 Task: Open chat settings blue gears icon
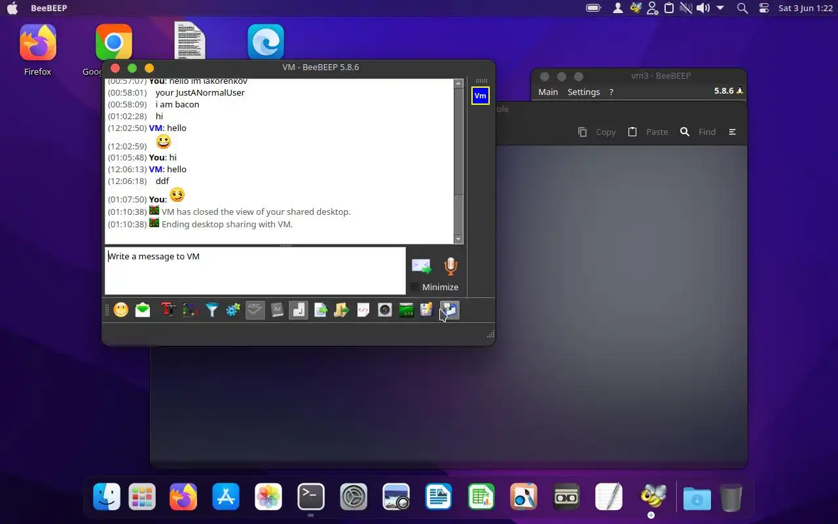[233, 310]
